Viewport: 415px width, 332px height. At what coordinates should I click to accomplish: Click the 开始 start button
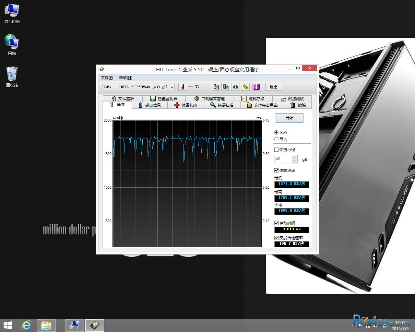tap(290, 118)
